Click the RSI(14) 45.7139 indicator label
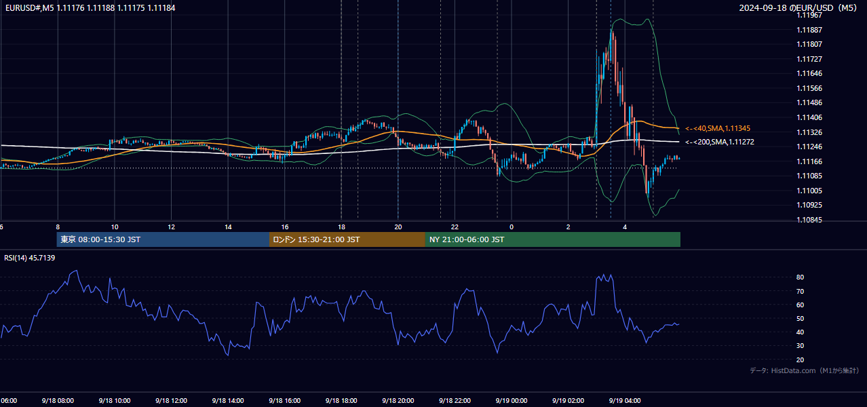The image size is (867, 407). (30, 258)
